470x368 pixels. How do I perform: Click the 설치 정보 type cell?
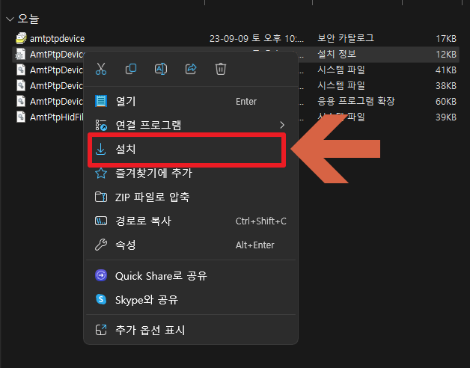[x=337, y=55]
